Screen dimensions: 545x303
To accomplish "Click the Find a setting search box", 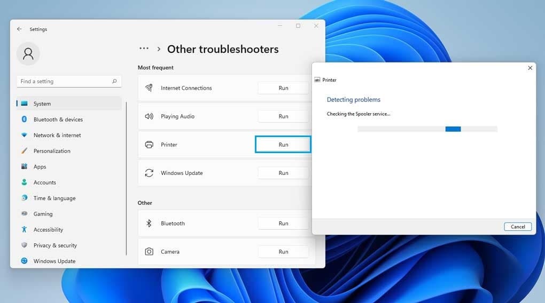I will 69,81.
